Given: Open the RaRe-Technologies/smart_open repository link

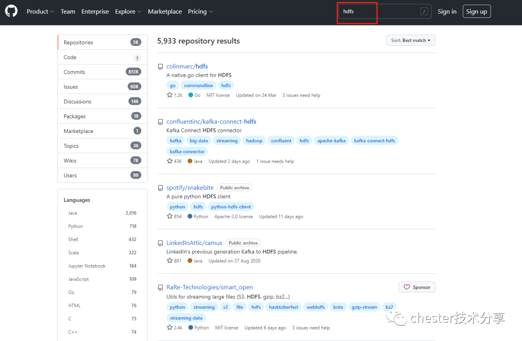Looking at the screenshot, I should 209,287.
